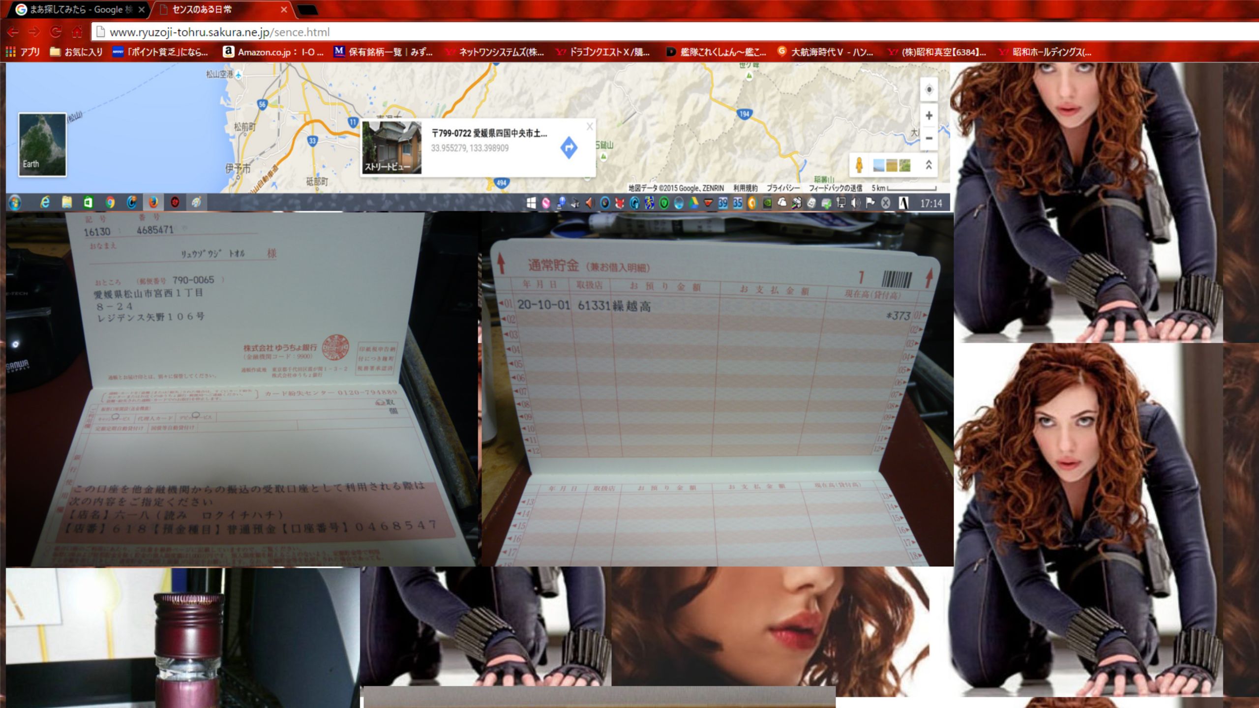This screenshot has height=708, width=1259.
Task: Open the アプリ apps shortcut in bookmarks bar
Action: [x=23, y=52]
